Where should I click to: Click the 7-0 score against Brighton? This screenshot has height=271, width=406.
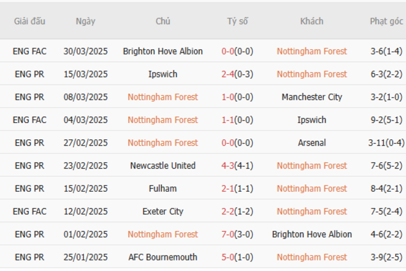(x=228, y=235)
